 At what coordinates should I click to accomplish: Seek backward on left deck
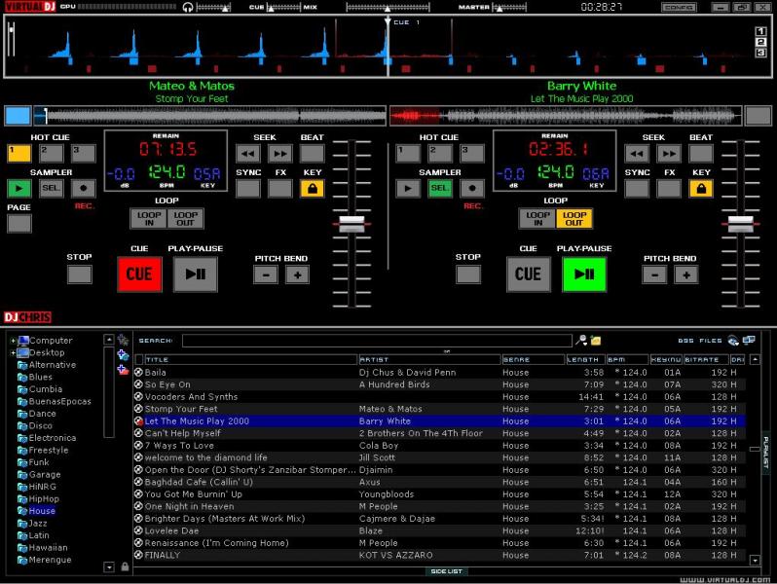pyautogui.click(x=247, y=154)
